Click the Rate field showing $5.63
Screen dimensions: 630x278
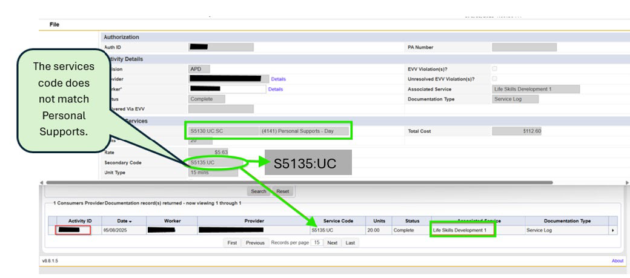(x=208, y=152)
